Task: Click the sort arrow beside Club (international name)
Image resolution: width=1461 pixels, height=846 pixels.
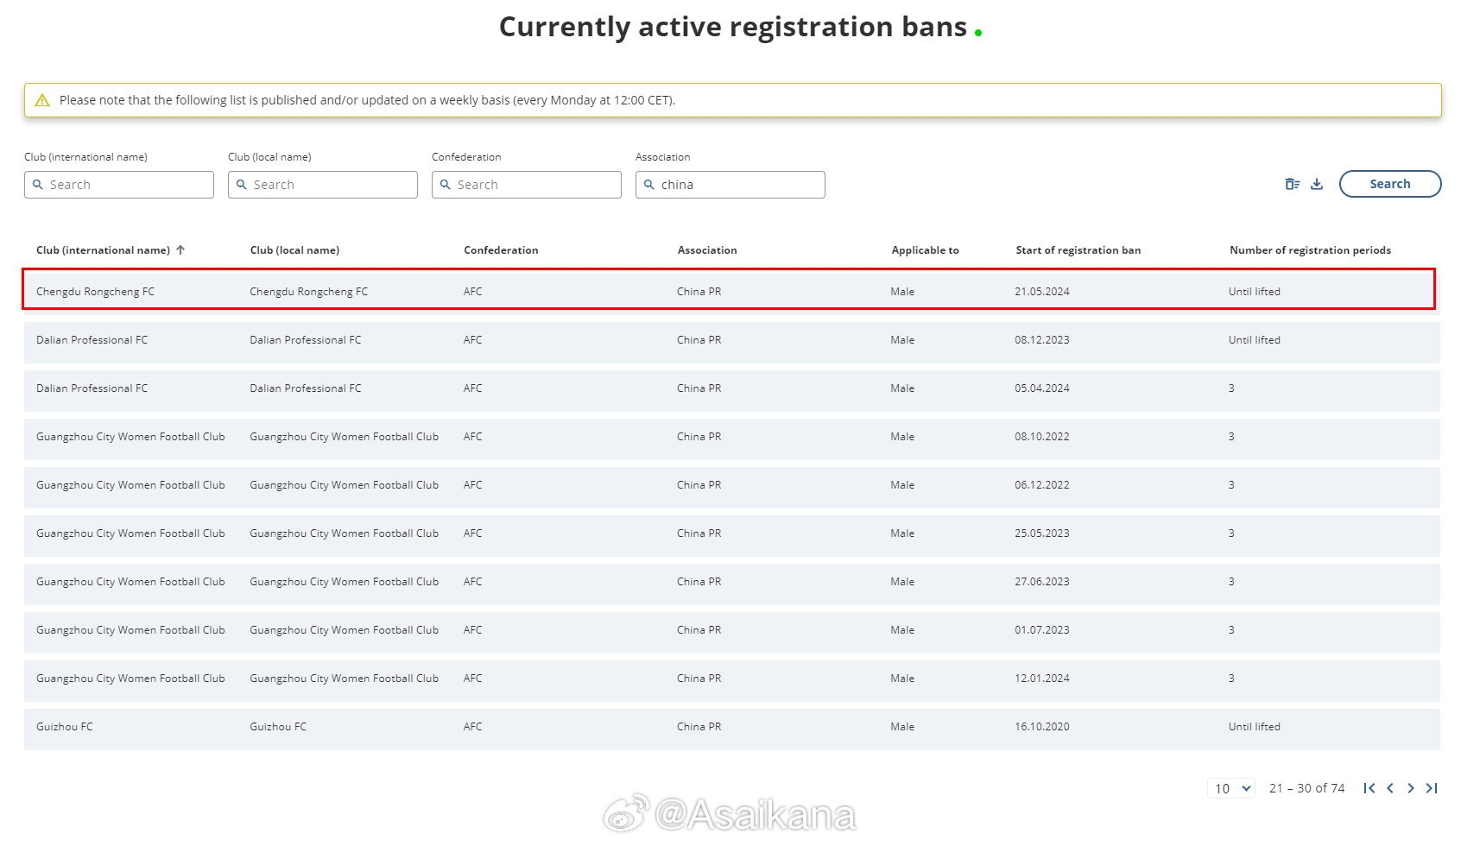Action: click(180, 250)
